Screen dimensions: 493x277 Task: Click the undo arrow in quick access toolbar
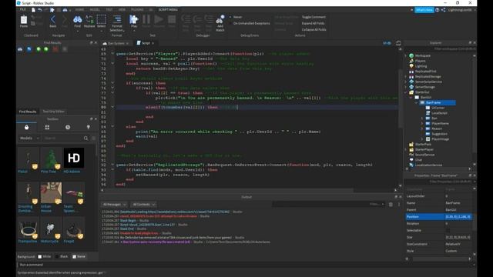(39, 10)
